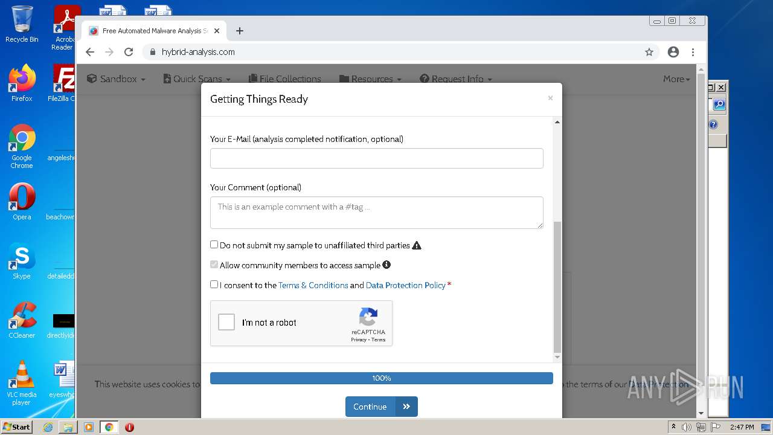This screenshot has height=435, width=773.
Task: Click the blue help icon in the background window
Action: click(x=713, y=124)
